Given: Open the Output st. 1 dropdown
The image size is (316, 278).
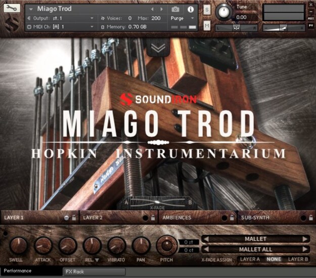Looking at the screenshot, I should coord(61,18).
